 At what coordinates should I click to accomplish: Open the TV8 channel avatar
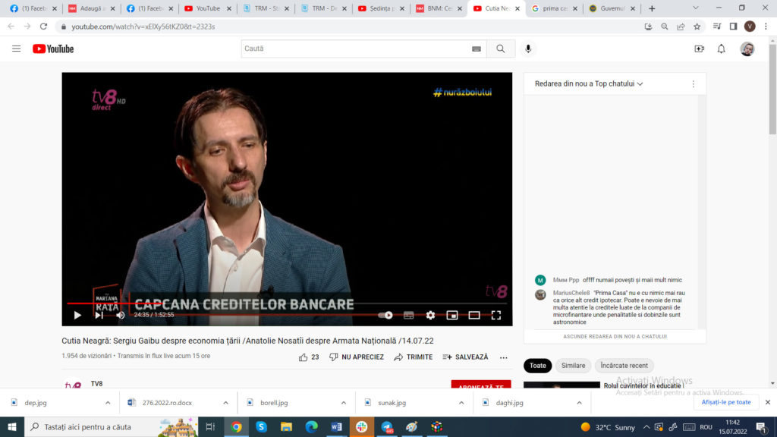click(73, 385)
